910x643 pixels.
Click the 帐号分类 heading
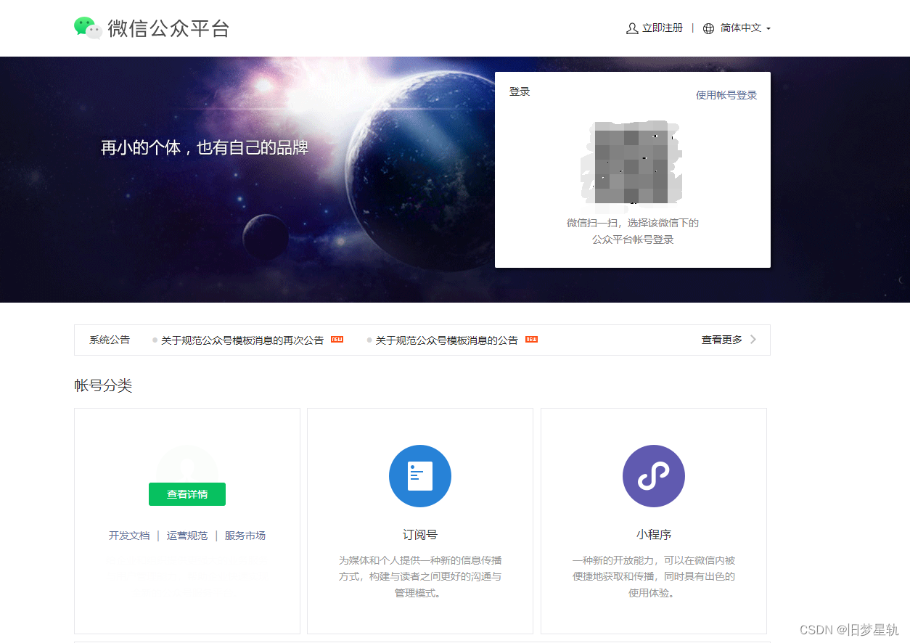103,385
